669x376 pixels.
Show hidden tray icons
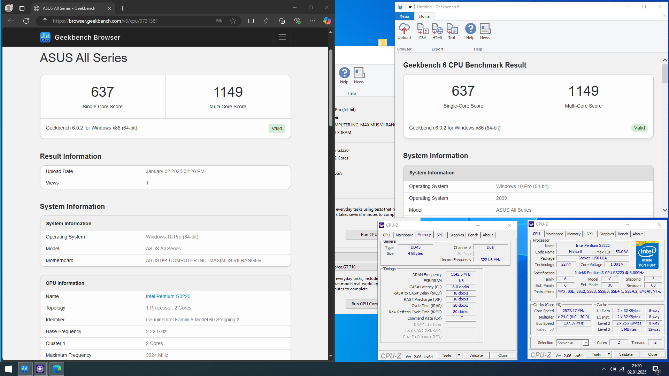pyautogui.click(x=604, y=369)
